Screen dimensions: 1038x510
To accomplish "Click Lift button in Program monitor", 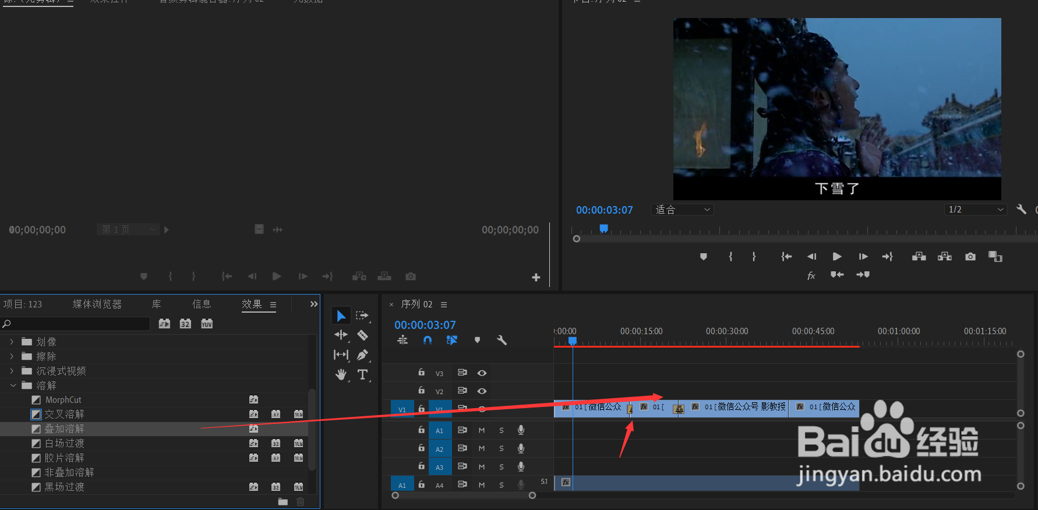I will point(919,257).
